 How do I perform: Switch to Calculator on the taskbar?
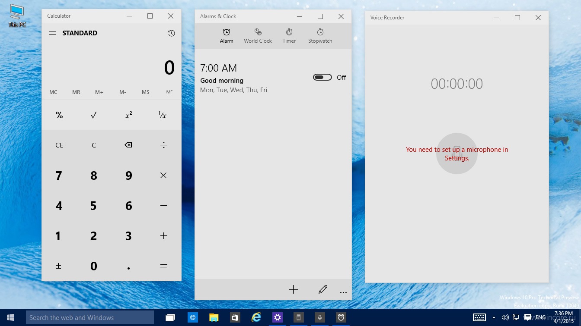pyautogui.click(x=299, y=318)
